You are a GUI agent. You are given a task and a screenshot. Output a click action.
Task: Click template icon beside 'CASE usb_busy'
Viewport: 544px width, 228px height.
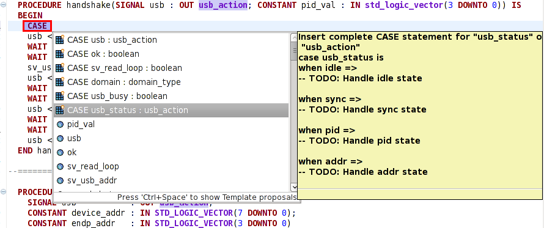point(60,96)
